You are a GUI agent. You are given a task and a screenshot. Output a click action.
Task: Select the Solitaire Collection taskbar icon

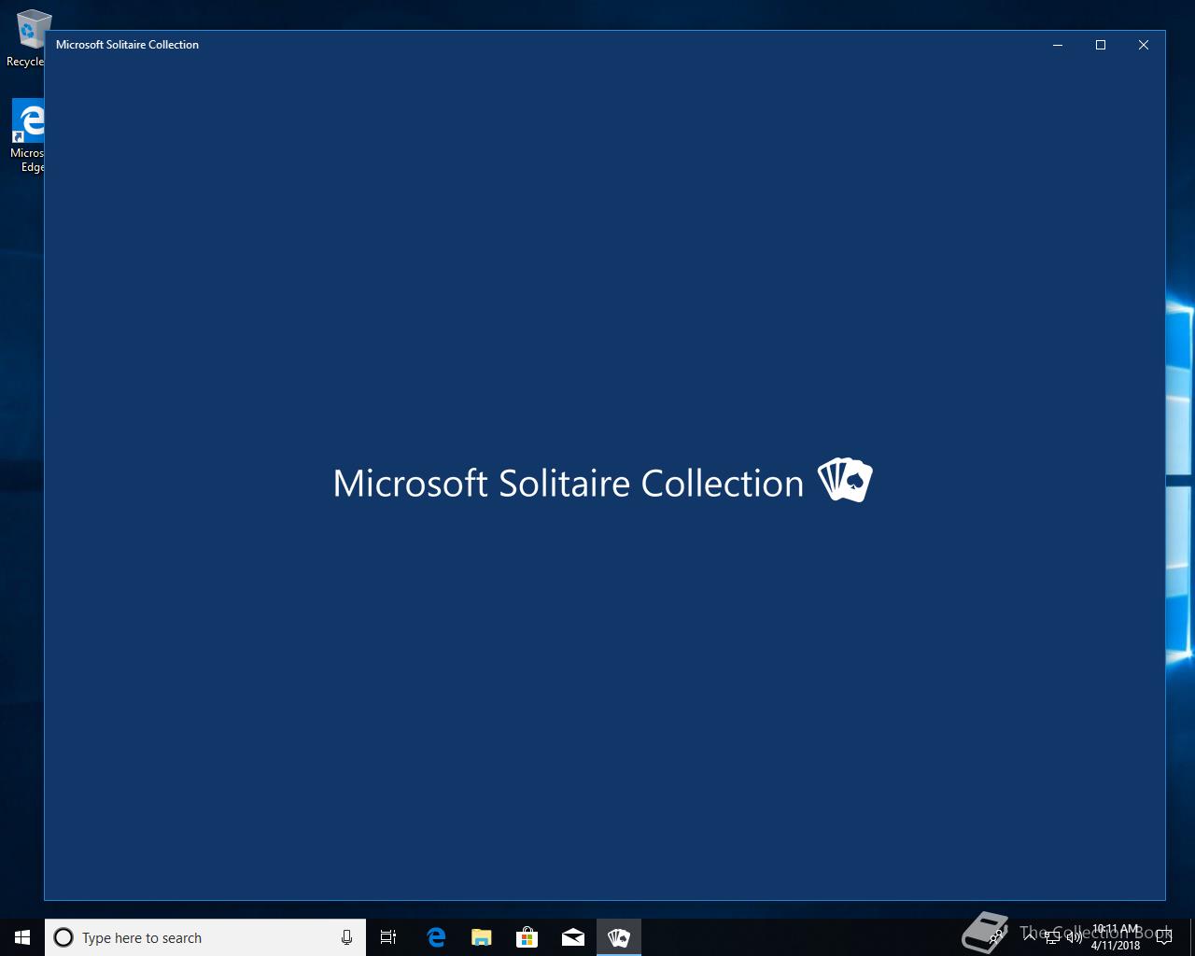coord(619,937)
